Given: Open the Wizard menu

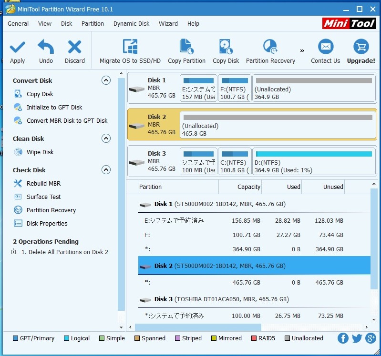Looking at the screenshot, I should click(168, 23).
